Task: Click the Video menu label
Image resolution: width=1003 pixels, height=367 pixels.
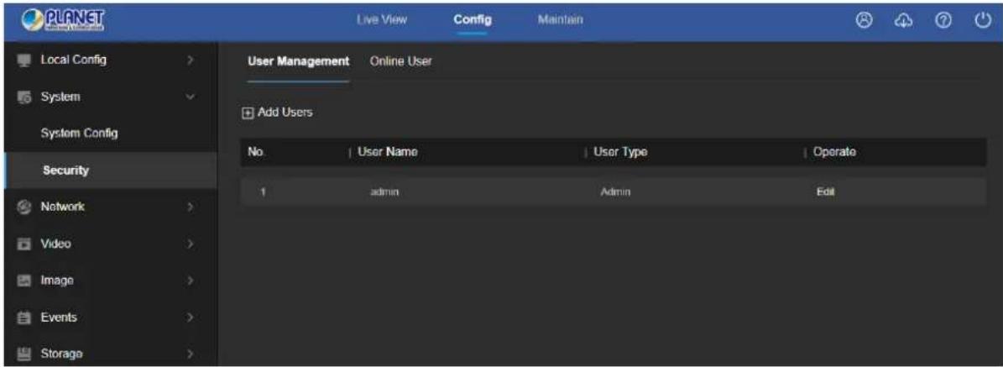Action: pos(55,244)
